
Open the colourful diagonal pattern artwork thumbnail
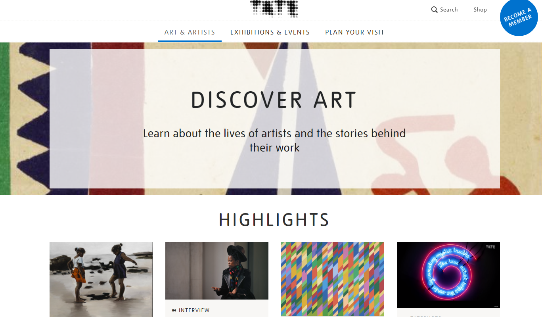333,279
